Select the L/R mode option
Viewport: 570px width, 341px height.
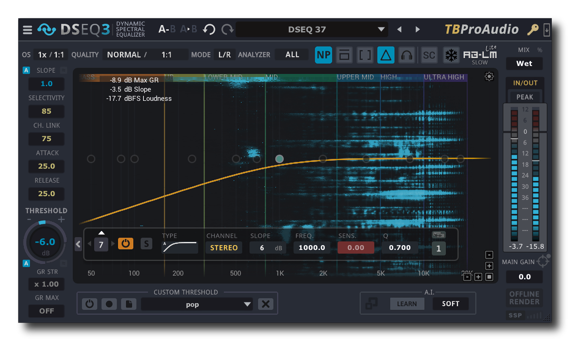(x=224, y=54)
